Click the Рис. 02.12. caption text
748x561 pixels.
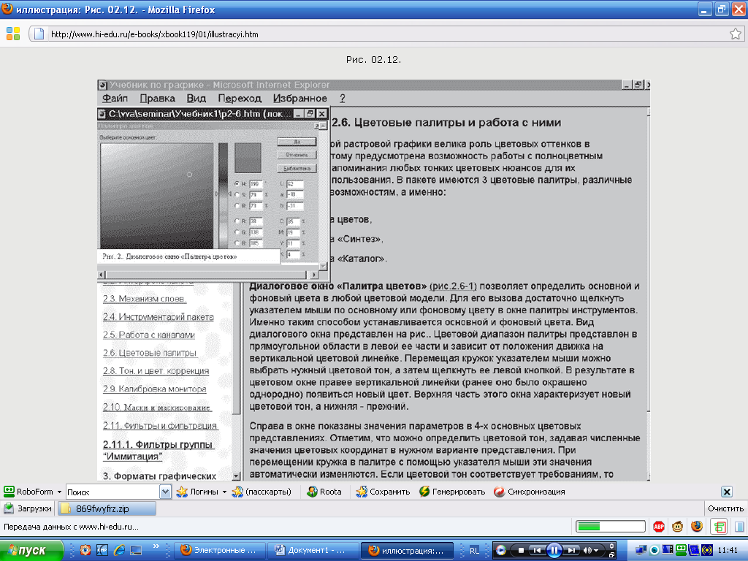tap(373, 60)
